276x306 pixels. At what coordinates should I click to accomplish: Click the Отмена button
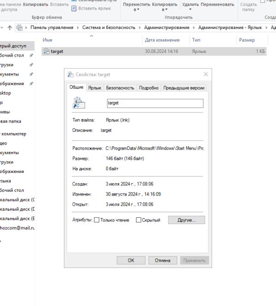[x=163, y=260]
